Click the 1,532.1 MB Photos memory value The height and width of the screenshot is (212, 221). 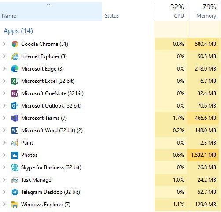point(203,155)
